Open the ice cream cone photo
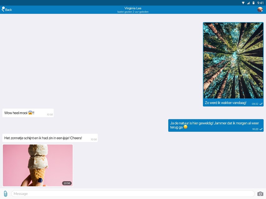 point(38,165)
